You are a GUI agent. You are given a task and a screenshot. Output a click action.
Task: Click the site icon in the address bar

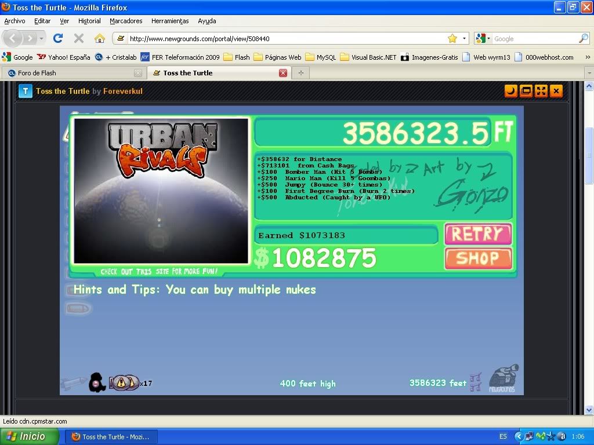pyautogui.click(x=121, y=38)
